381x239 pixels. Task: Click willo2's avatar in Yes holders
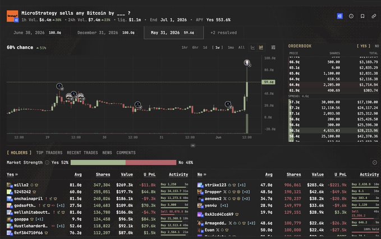click(10, 185)
